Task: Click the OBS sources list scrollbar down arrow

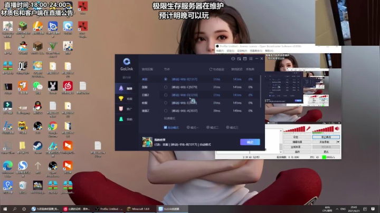Action: coord(281,152)
